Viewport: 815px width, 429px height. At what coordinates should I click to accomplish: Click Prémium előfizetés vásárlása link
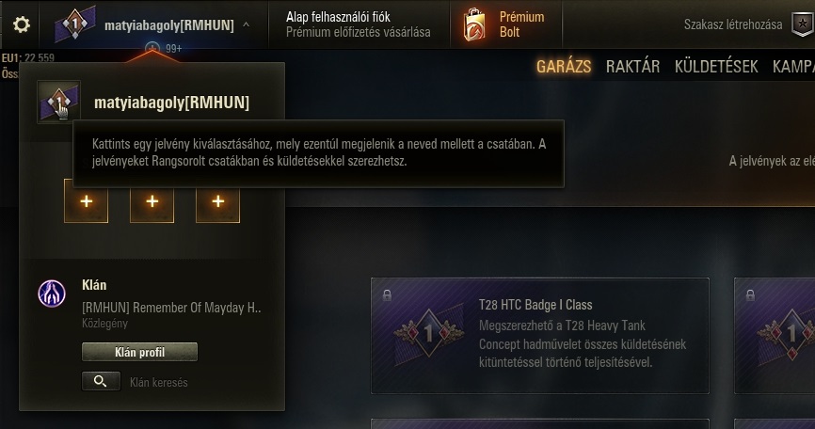(359, 32)
